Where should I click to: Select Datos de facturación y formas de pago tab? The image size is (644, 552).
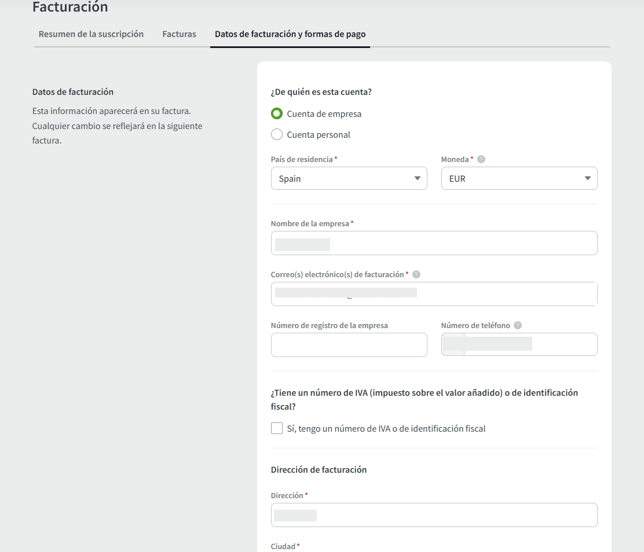coord(290,34)
